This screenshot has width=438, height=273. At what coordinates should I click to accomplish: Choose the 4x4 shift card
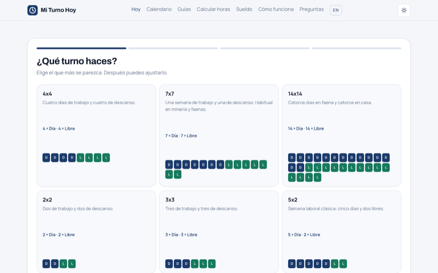click(x=96, y=136)
